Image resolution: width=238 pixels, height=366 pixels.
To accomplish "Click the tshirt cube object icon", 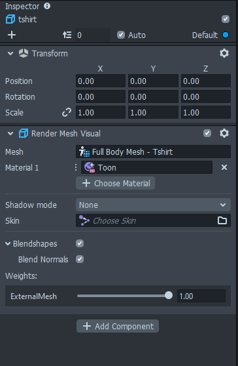I will (x=10, y=20).
